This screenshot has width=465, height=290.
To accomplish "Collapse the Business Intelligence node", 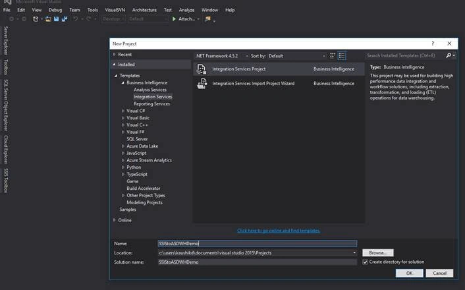I will [123, 83].
